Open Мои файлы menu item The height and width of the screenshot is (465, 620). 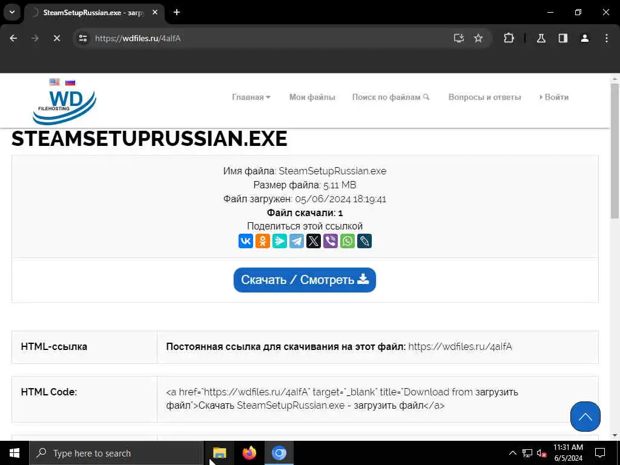[x=312, y=97]
